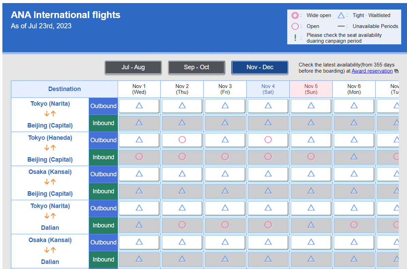407x269 pixels.
Task: Switch to the Jul - Aug tab
Action: [133, 67]
